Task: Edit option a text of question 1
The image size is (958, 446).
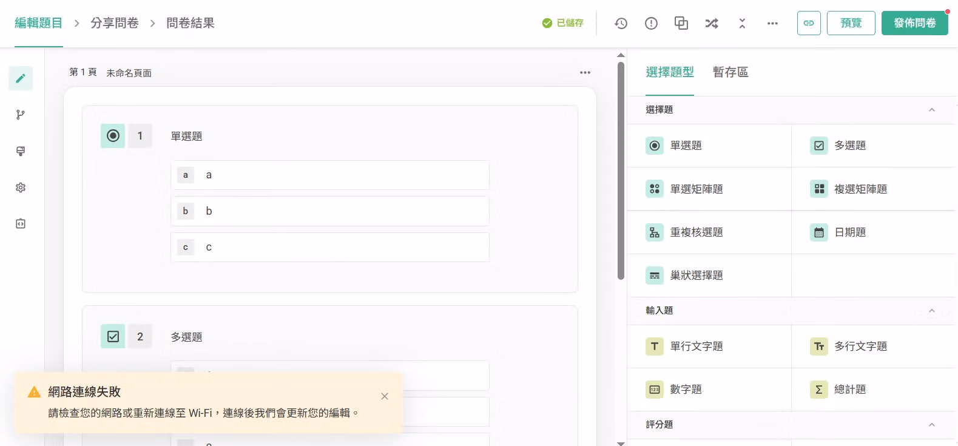Action: click(x=330, y=175)
